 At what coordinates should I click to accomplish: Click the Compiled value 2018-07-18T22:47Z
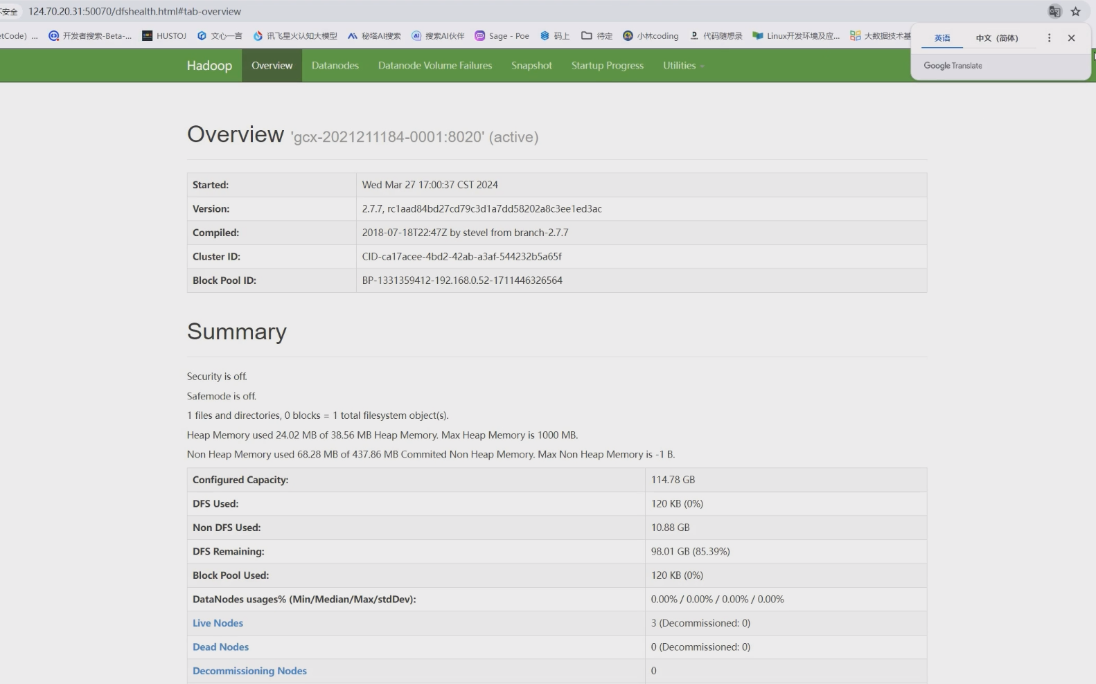tap(465, 233)
